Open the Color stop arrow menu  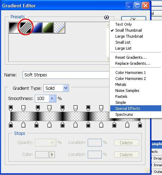(x=52, y=155)
